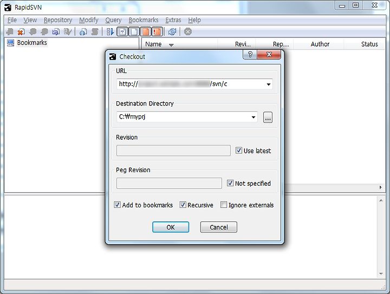Click the Revert toolbar icon
This screenshot has width=390, height=294.
click(x=56, y=31)
